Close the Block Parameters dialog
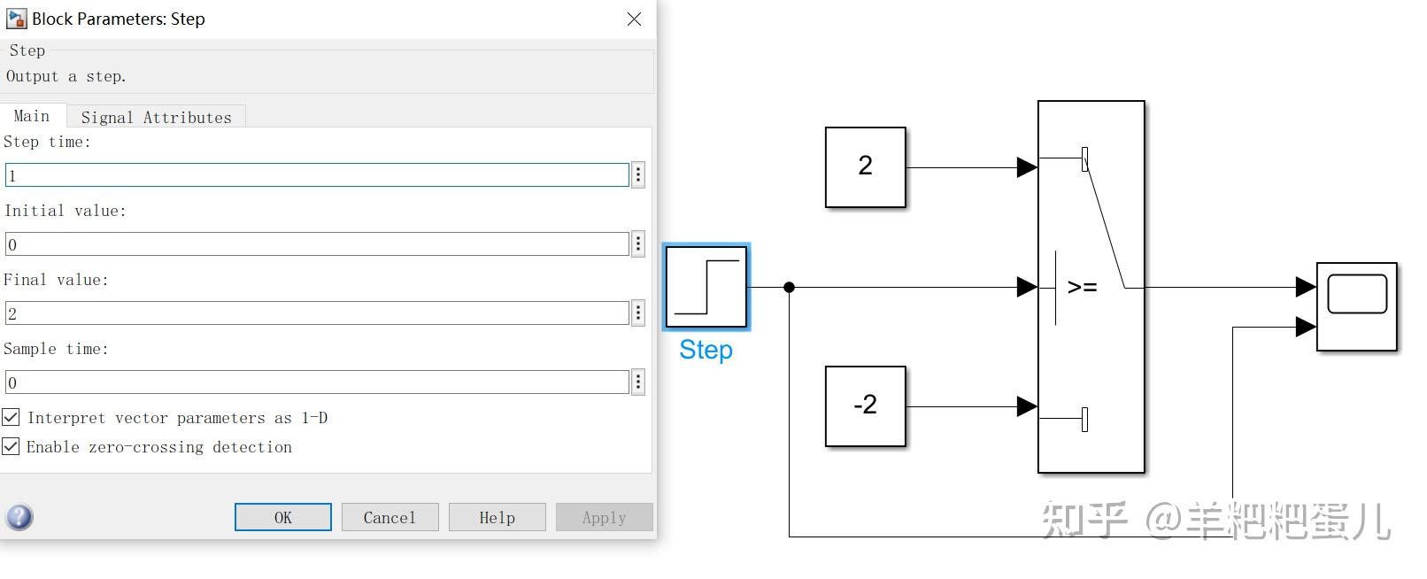The width and height of the screenshot is (1427, 579). (634, 19)
